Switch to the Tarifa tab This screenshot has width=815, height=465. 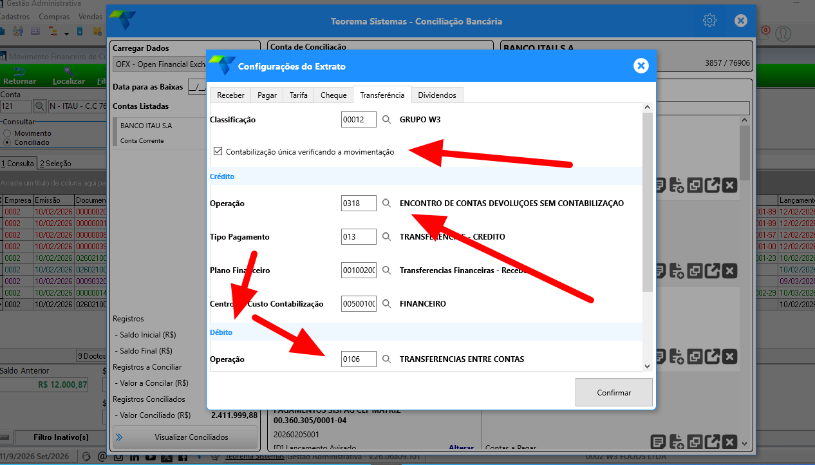click(x=298, y=95)
